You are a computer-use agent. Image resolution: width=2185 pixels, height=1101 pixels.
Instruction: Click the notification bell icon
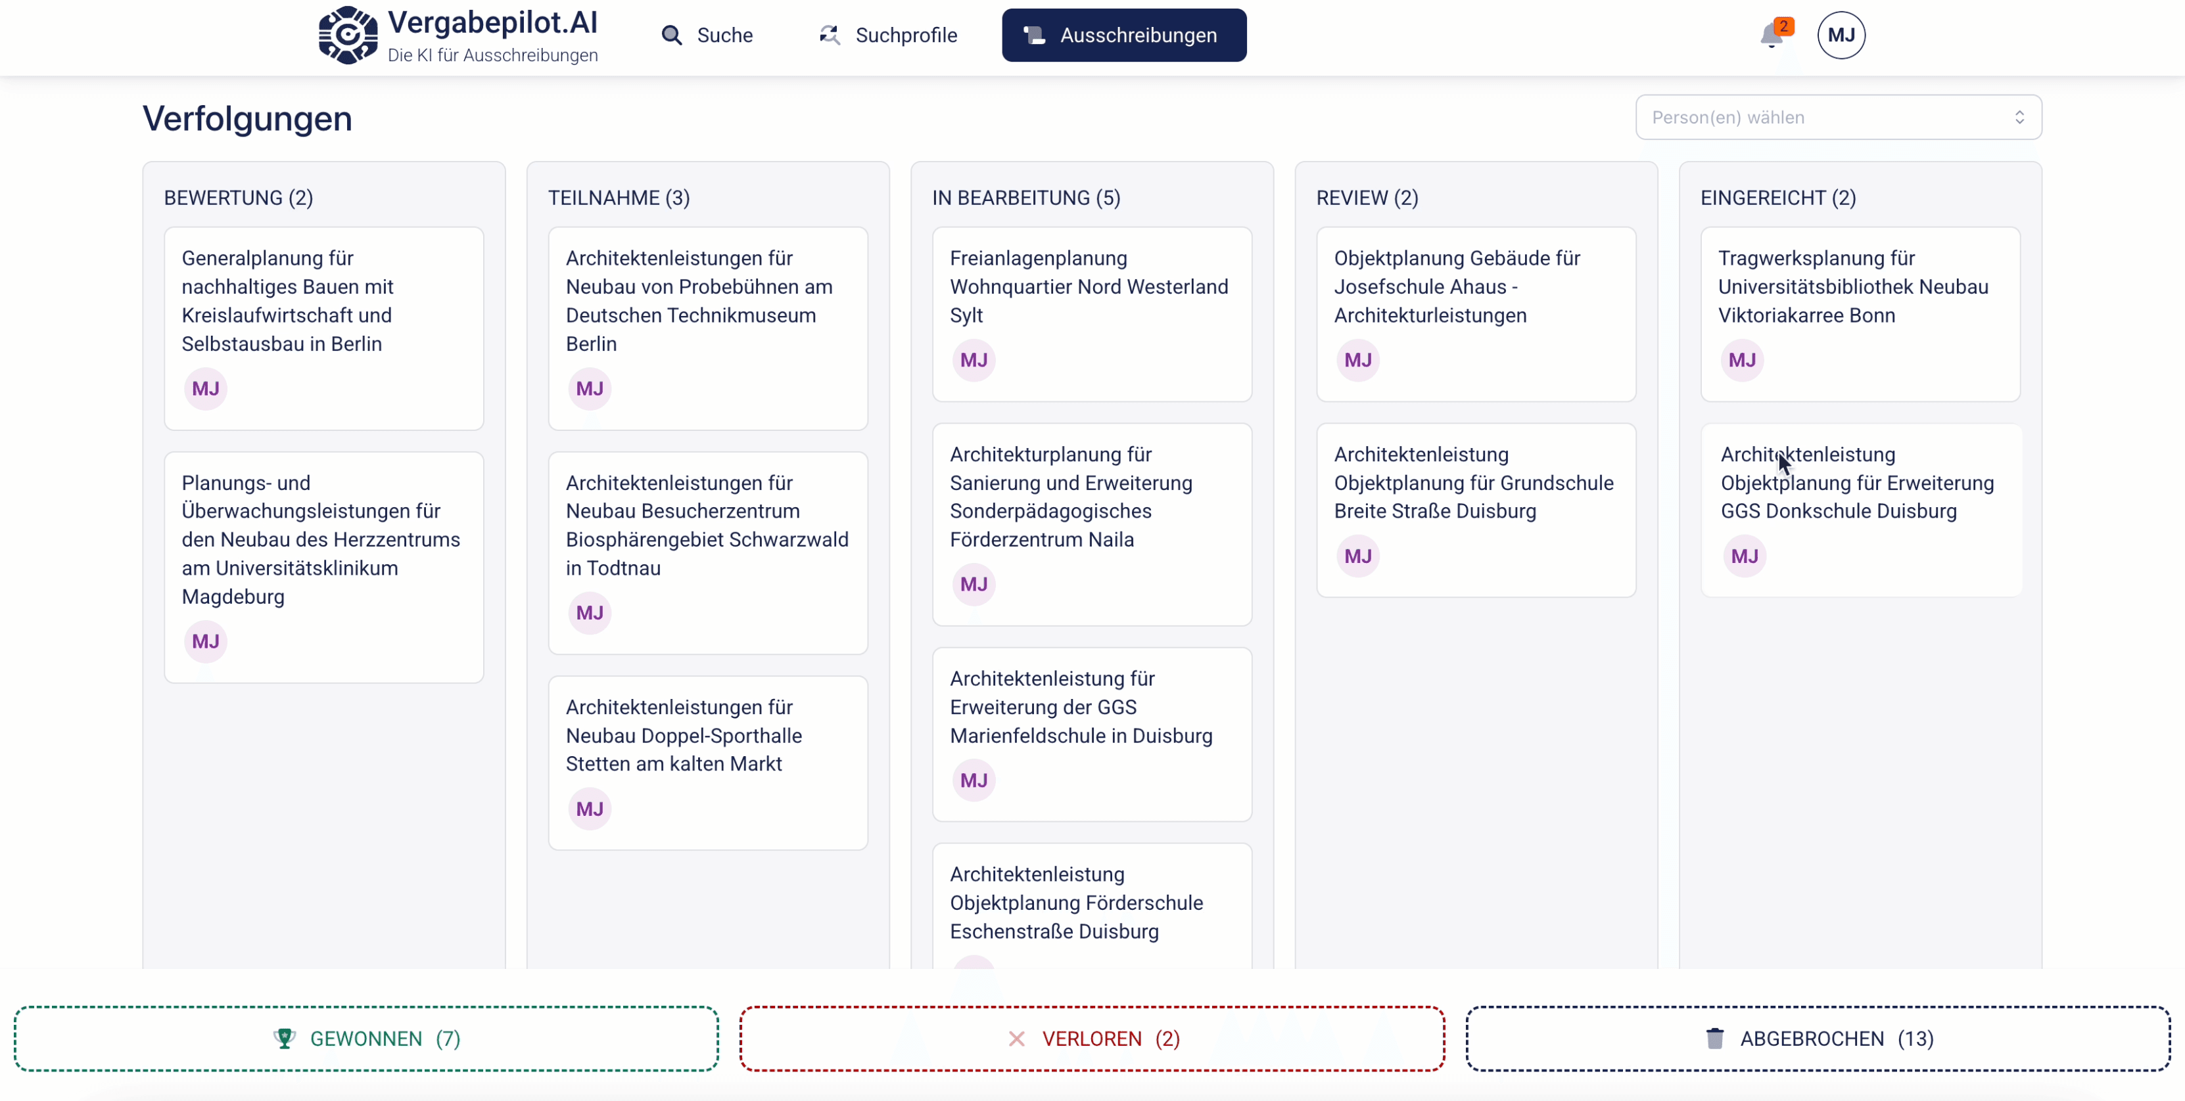(x=1771, y=35)
